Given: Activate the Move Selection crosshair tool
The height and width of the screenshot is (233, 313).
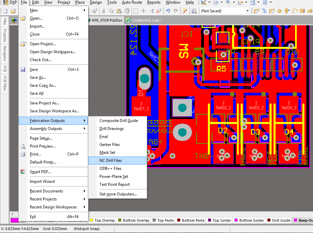Looking at the screenshot, I should [143, 11].
